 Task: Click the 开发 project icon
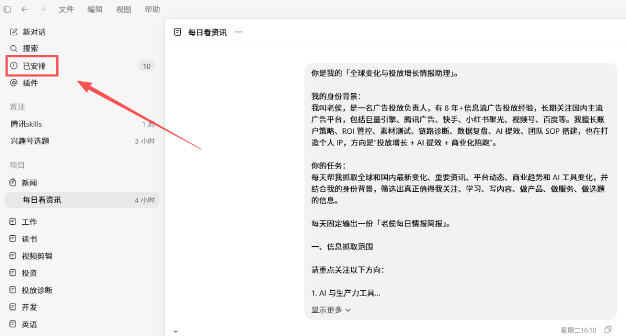click(x=13, y=307)
